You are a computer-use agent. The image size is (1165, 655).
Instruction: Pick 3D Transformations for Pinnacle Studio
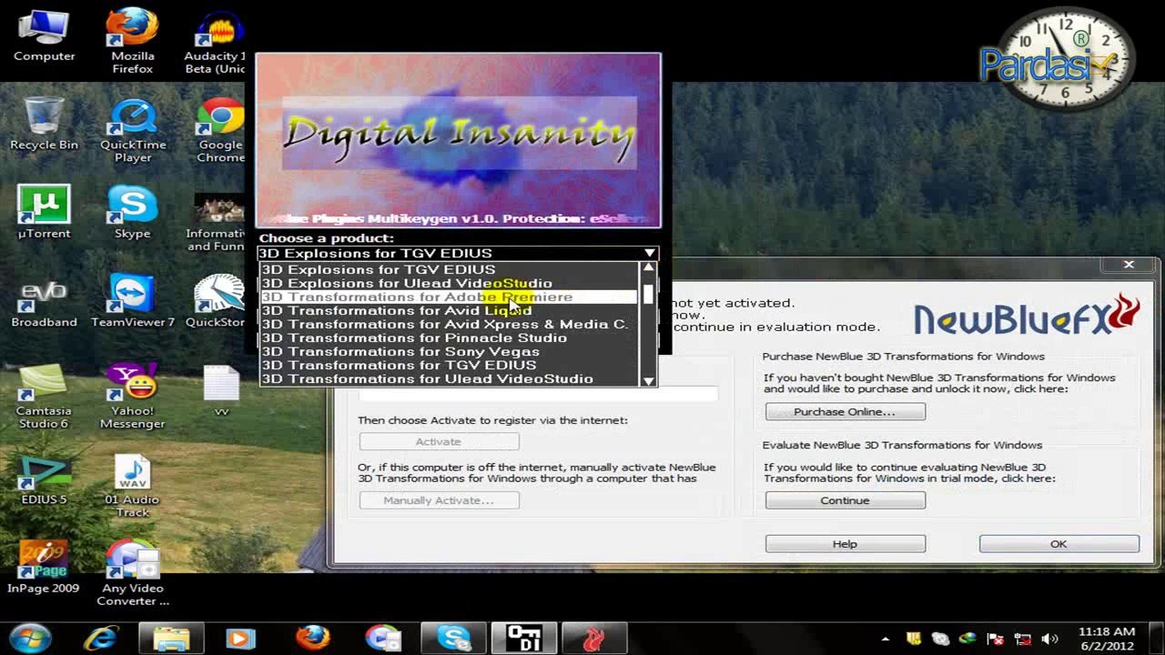[450, 338]
